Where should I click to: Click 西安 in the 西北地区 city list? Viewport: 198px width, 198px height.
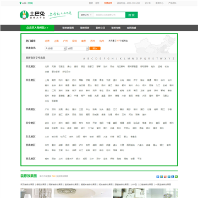(54, 158)
